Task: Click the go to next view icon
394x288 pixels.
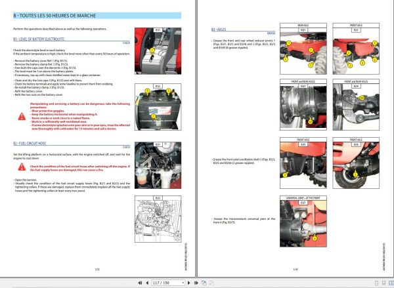Action: [x=211, y=283]
